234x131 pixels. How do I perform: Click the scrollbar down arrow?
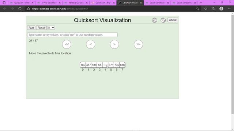tap(233, 130)
